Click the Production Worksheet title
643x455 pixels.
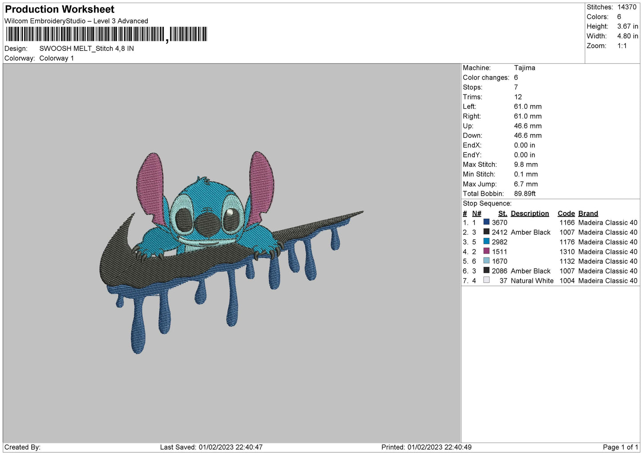tap(60, 9)
